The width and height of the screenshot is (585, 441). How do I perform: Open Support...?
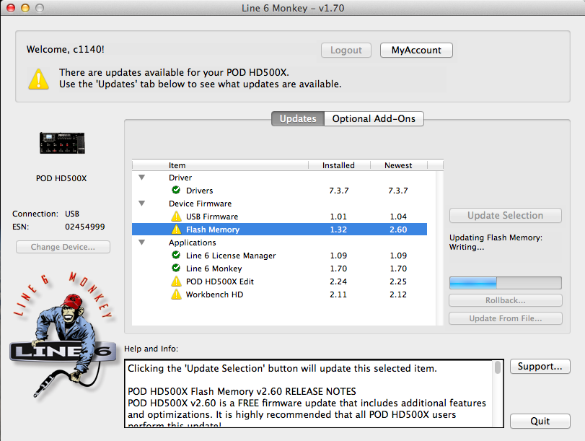click(x=540, y=367)
